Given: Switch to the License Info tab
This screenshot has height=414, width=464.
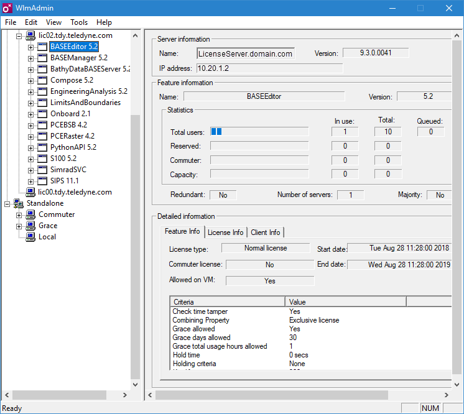Looking at the screenshot, I should tap(225, 232).
